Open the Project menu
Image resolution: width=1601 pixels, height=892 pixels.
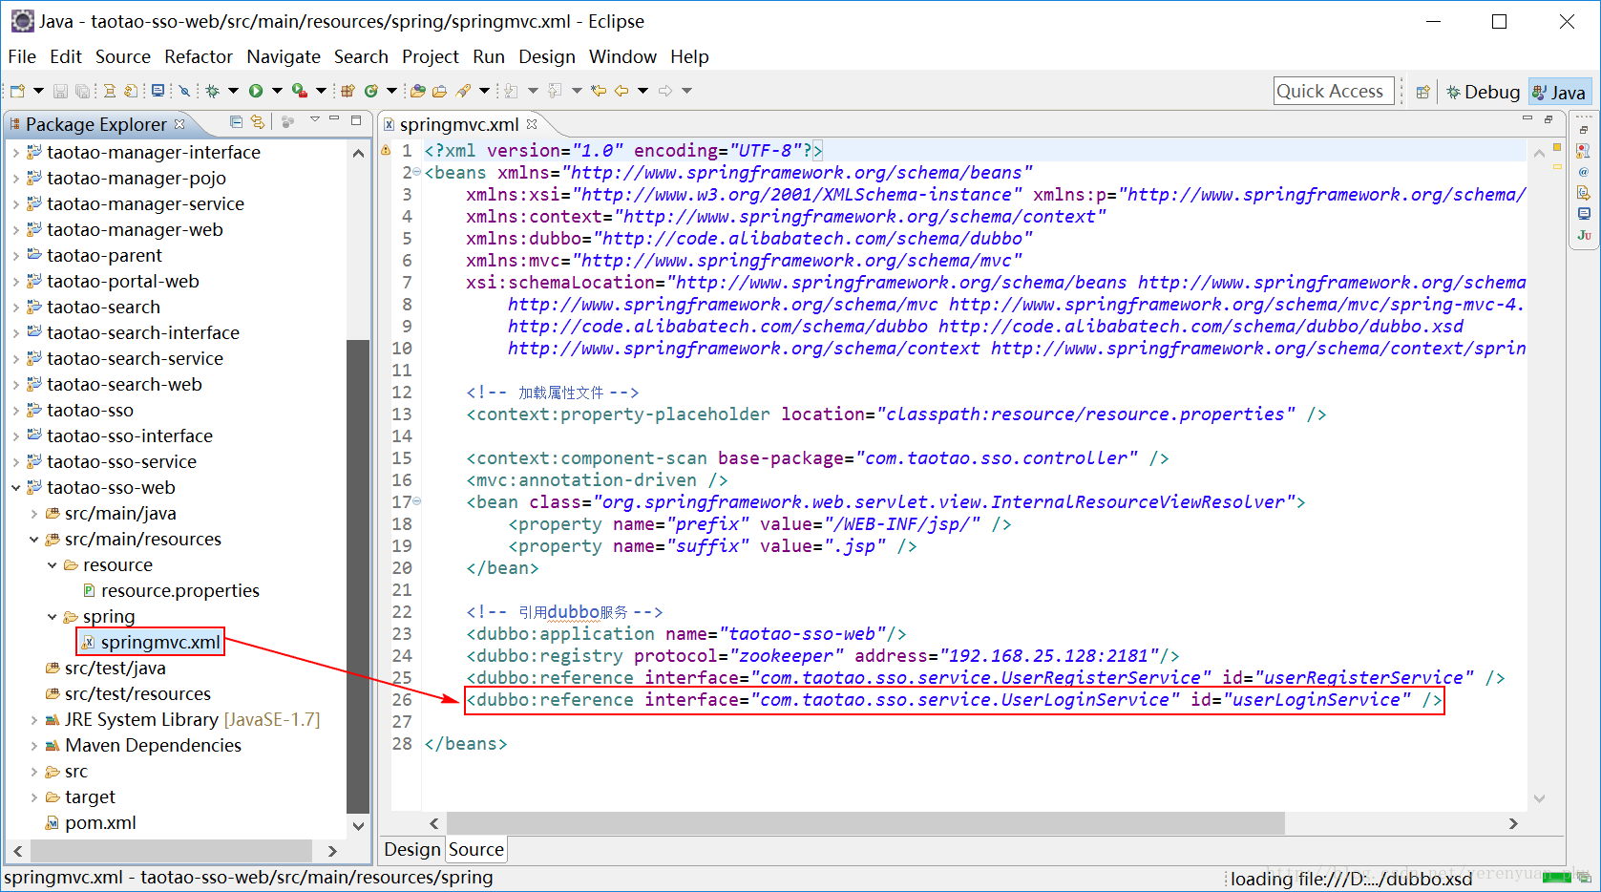(x=431, y=56)
